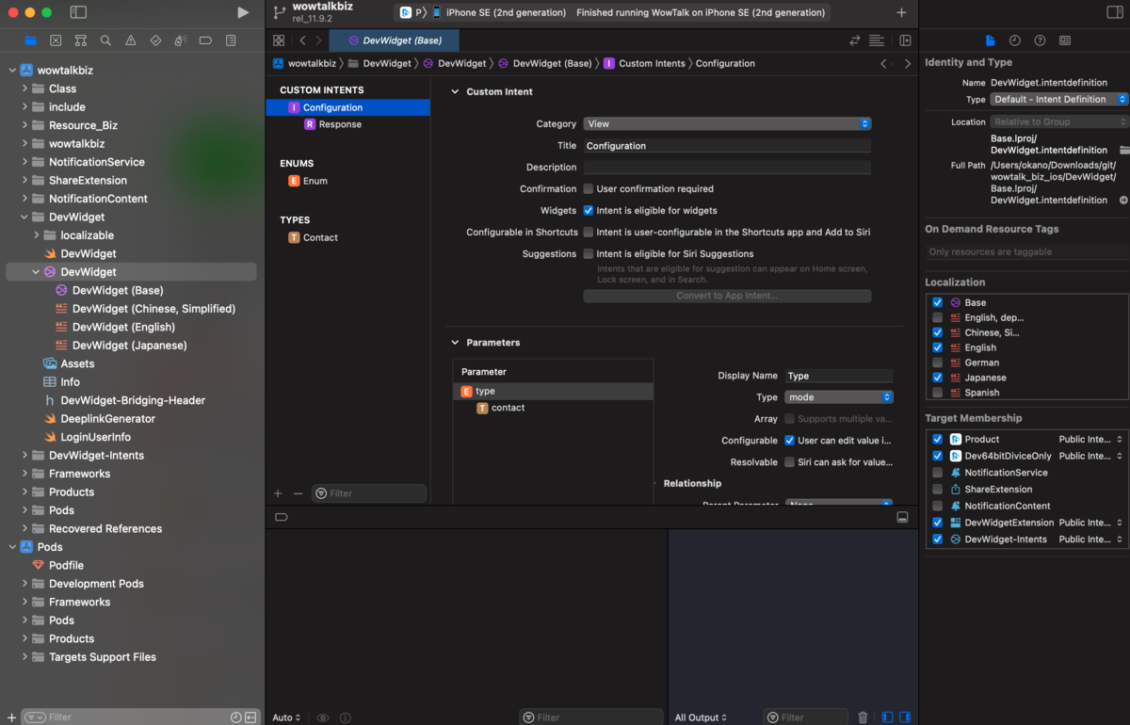Open the Auto variables scope selector

286,717
